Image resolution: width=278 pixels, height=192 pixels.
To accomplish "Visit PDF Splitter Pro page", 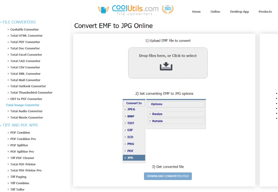I will pos(22,152).
